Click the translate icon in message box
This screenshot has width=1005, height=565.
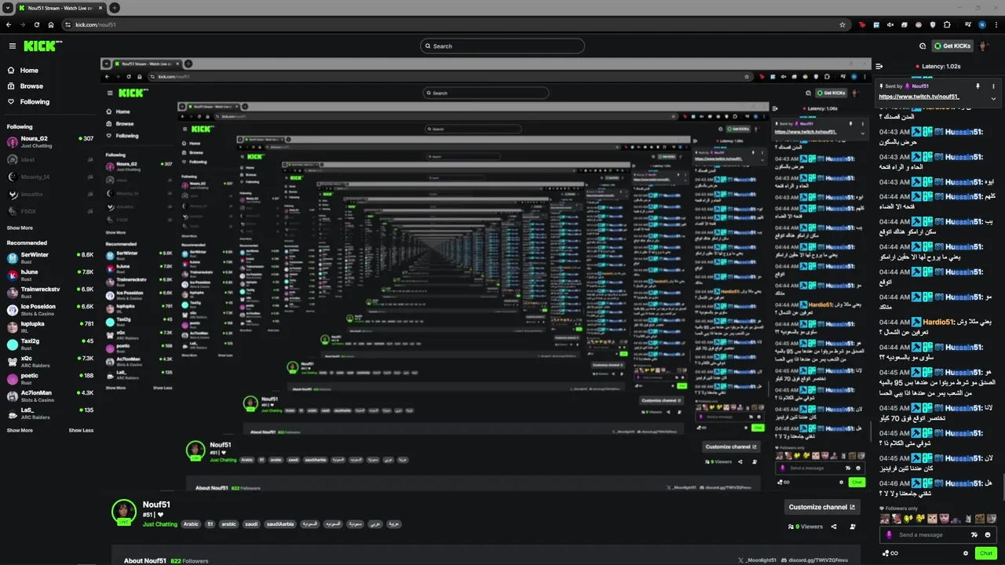click(x=974, y=534)
